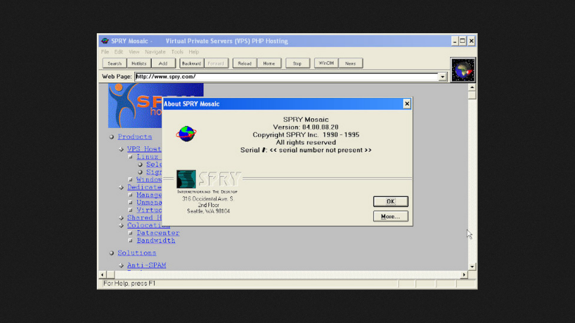Open the Edit menu
This screenshot has height=323, width=575.
(x=119, y=52)
